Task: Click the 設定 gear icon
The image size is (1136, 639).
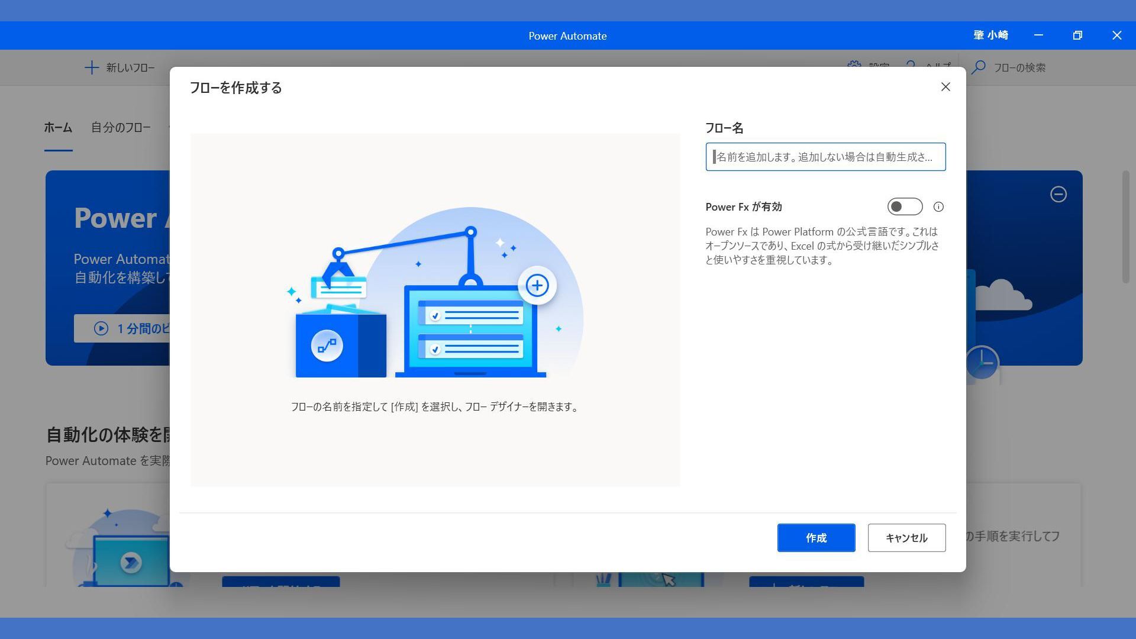Action: pos(854,63)
